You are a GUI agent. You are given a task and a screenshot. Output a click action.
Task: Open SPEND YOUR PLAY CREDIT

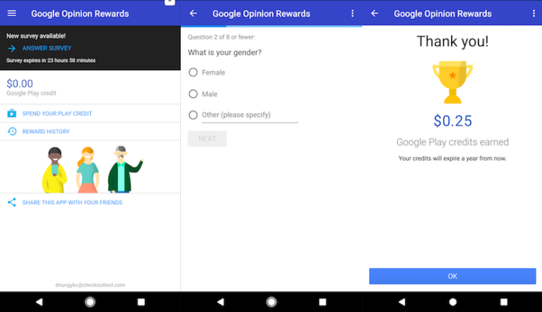pos(57,113)
